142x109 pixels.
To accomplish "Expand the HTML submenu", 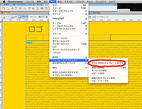I will pyautogui.click(x=69, y=57).
